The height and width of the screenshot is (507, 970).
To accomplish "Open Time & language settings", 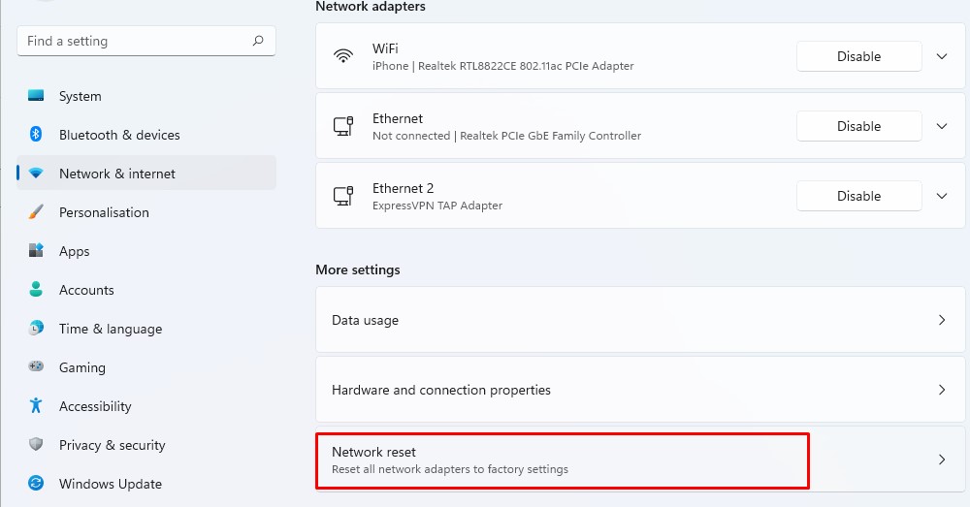I will point(146,329).
